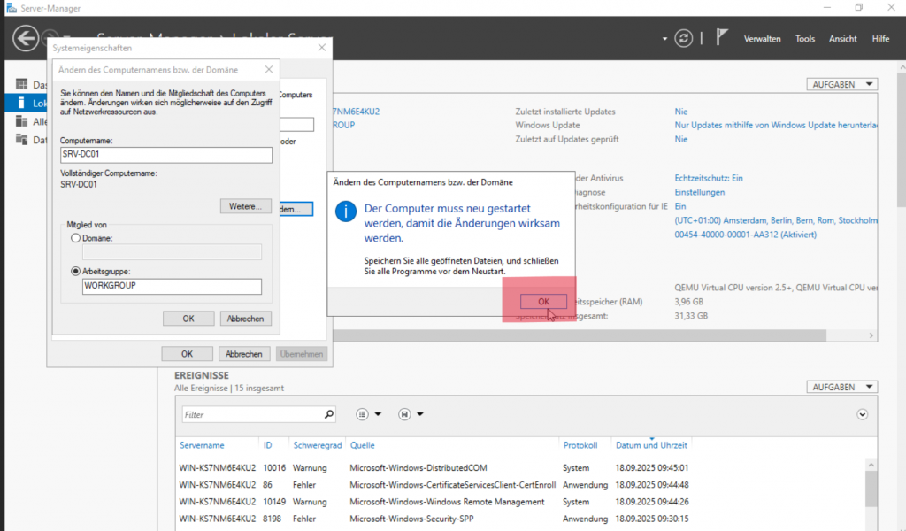Click OK in the restart notice dialog
The width and height of the screenshot is (906, 531).
(543, 302)
